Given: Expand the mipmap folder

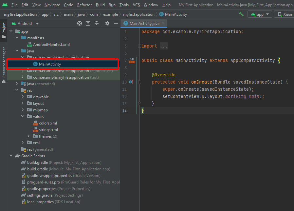Looking at the screenshot, I should (x=23, y=110).
